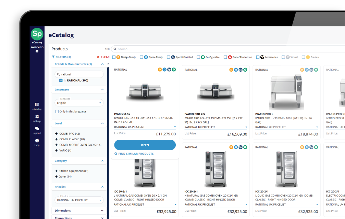Click the Help info icon
This screenshot has width=345, height=219.
click(37, 141)
